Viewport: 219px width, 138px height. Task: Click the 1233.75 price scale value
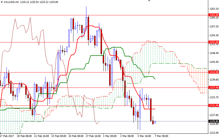214,97
